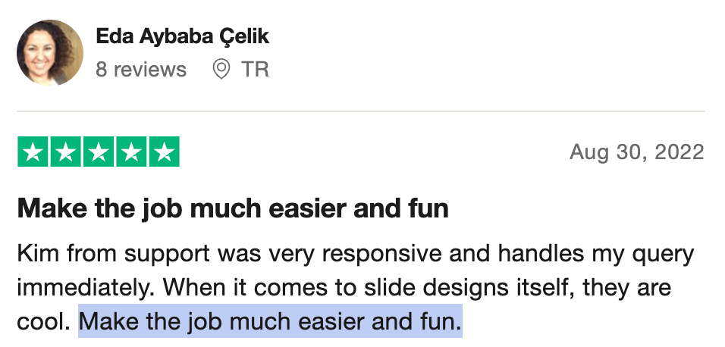Open Eda Aybaba Çelik's profile name
This screenshot has height=347, width=725.
coord(182,36)
